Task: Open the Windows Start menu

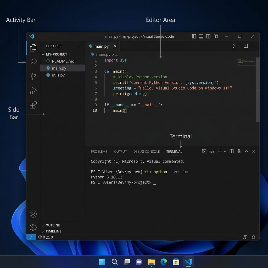Action: (x=102, y=261)
